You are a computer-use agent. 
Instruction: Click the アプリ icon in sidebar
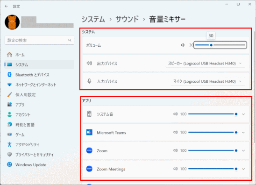tap(10, 105)
